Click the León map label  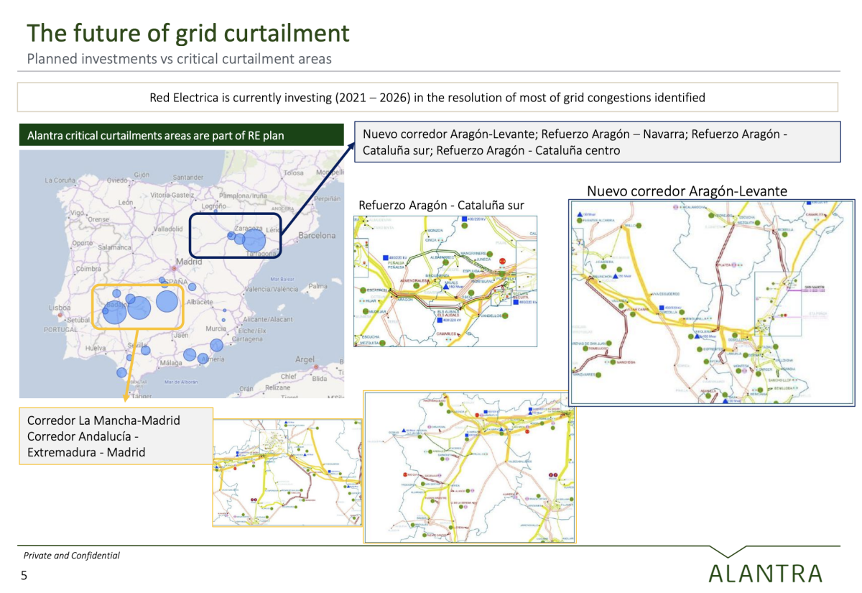[127, 203]
